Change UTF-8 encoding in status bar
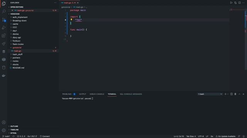The width and height of the screenshot is (247, 138). 201,136
